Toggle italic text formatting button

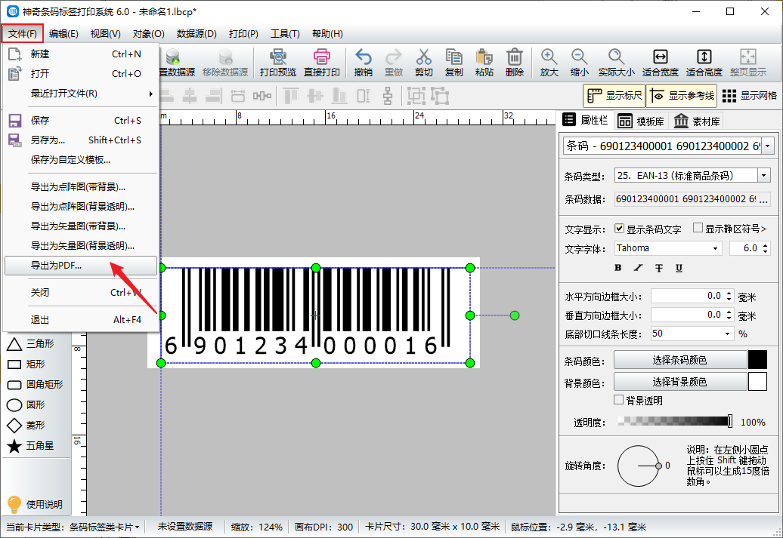point(638,268)
